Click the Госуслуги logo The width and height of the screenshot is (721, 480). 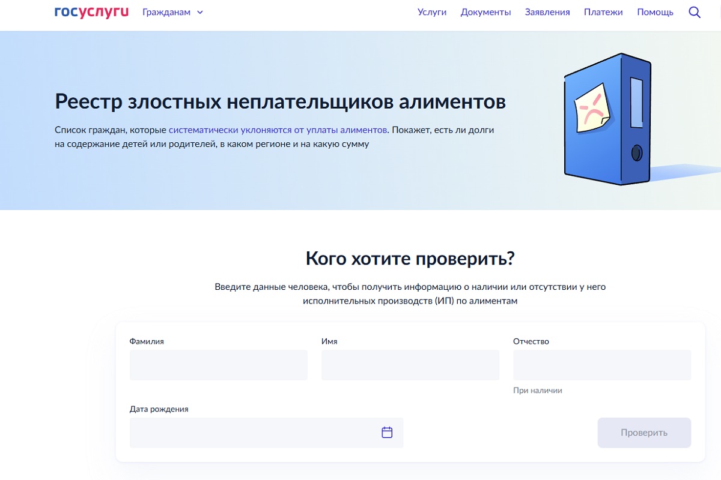point(90,11)
